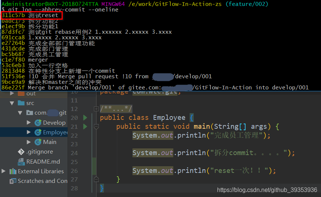Click the Main class icon
Viewport: 321px width, 197px height.
(38, 142)
